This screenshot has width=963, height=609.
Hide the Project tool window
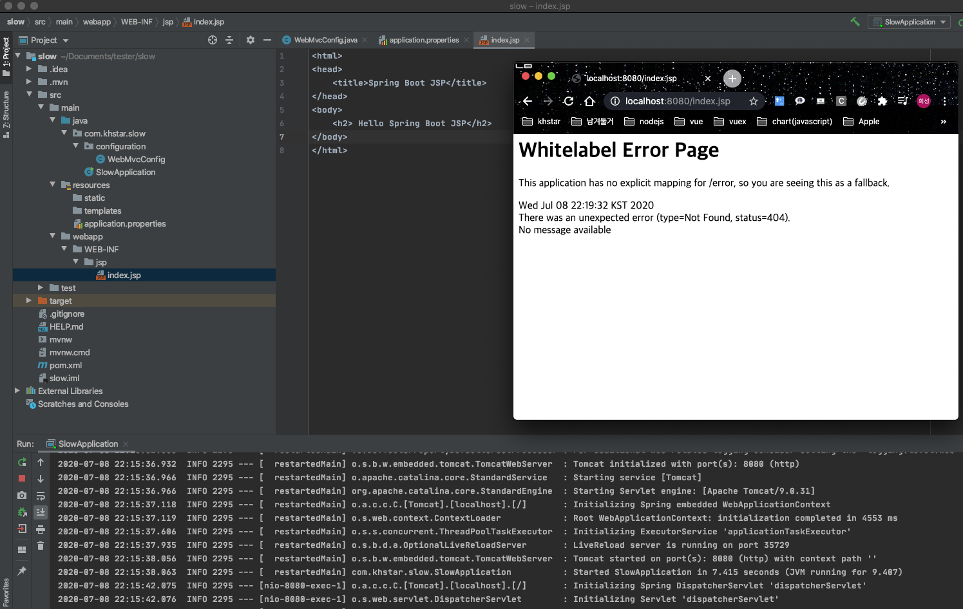pyautogui.click(x=267, y=40)
